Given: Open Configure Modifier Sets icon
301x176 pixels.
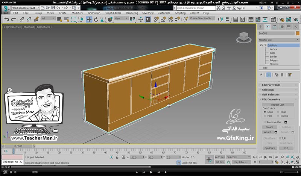Looking at the screenshot, I should pyautogui.click(x=290, y=75).
